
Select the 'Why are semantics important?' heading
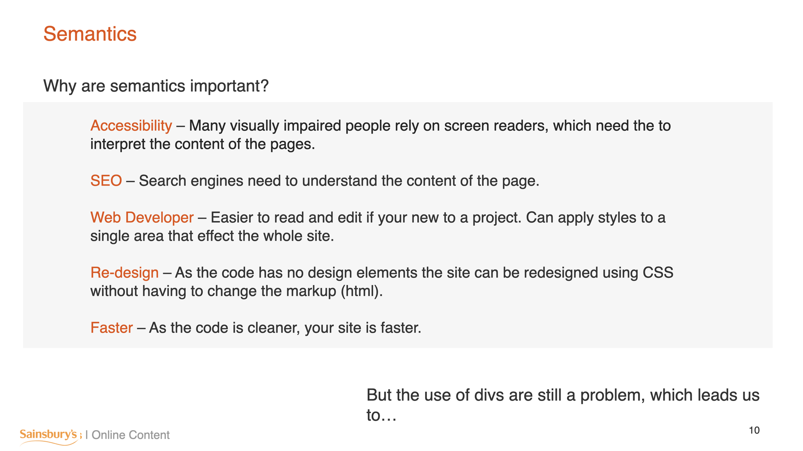[156, 86]
